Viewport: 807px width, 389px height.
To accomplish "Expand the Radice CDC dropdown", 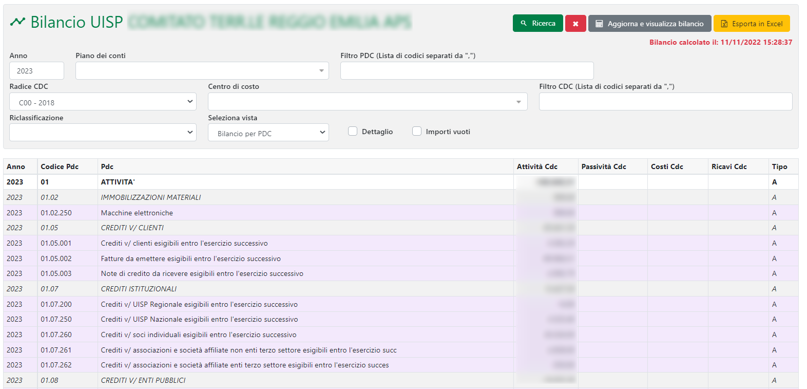I will pyautogui.click(x=103, y=102).
